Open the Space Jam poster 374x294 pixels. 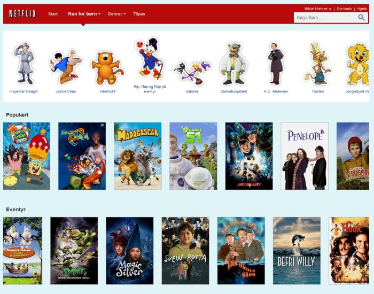(x=82, y=156)
